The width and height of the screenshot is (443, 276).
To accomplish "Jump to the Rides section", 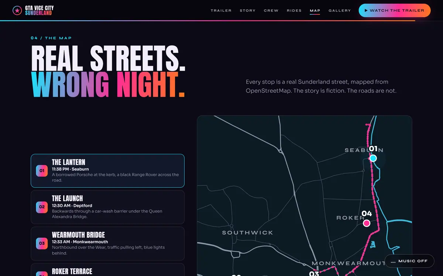I will pyautogui.click(x=294, y=10).
